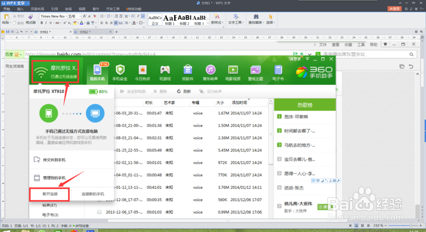426x232 pixels.
Task: Undo via WPS quick access toolbar
Action: [x=21, y=32]
